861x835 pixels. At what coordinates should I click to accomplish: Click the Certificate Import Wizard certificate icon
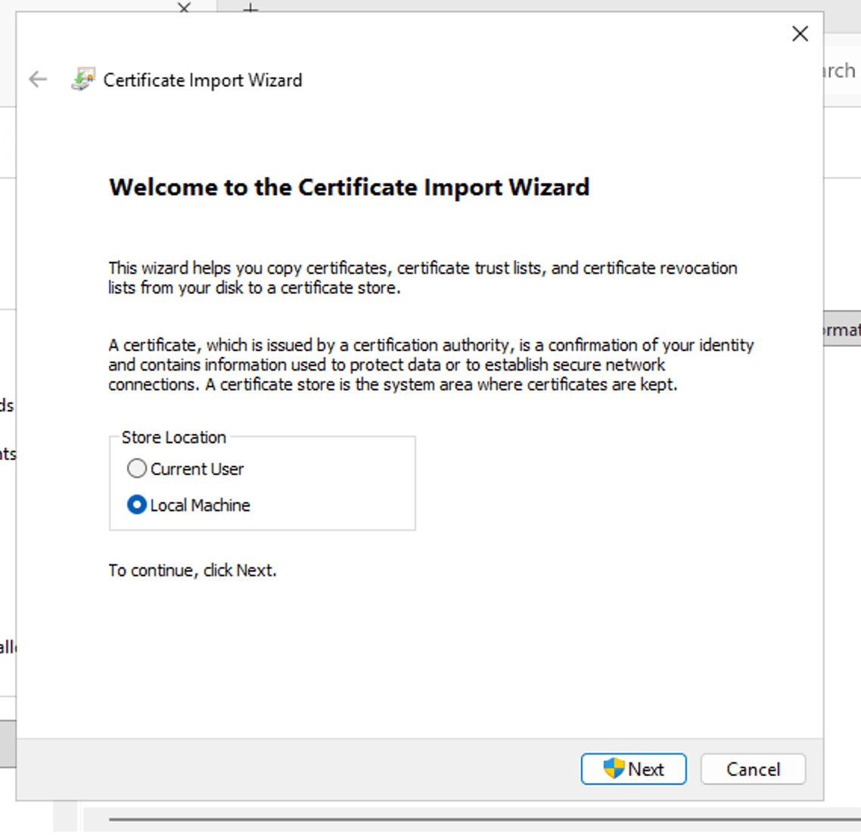pyautogui.click(x=82, y=79)
